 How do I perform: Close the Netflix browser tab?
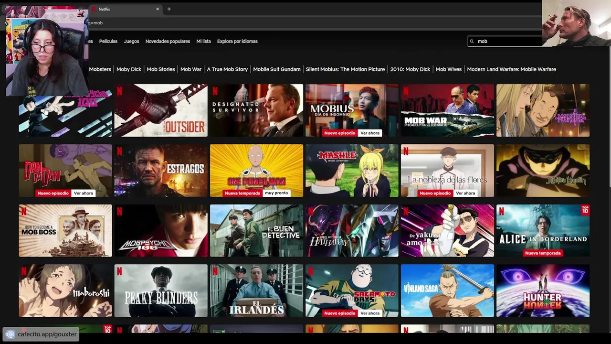(x=158, y=9)
